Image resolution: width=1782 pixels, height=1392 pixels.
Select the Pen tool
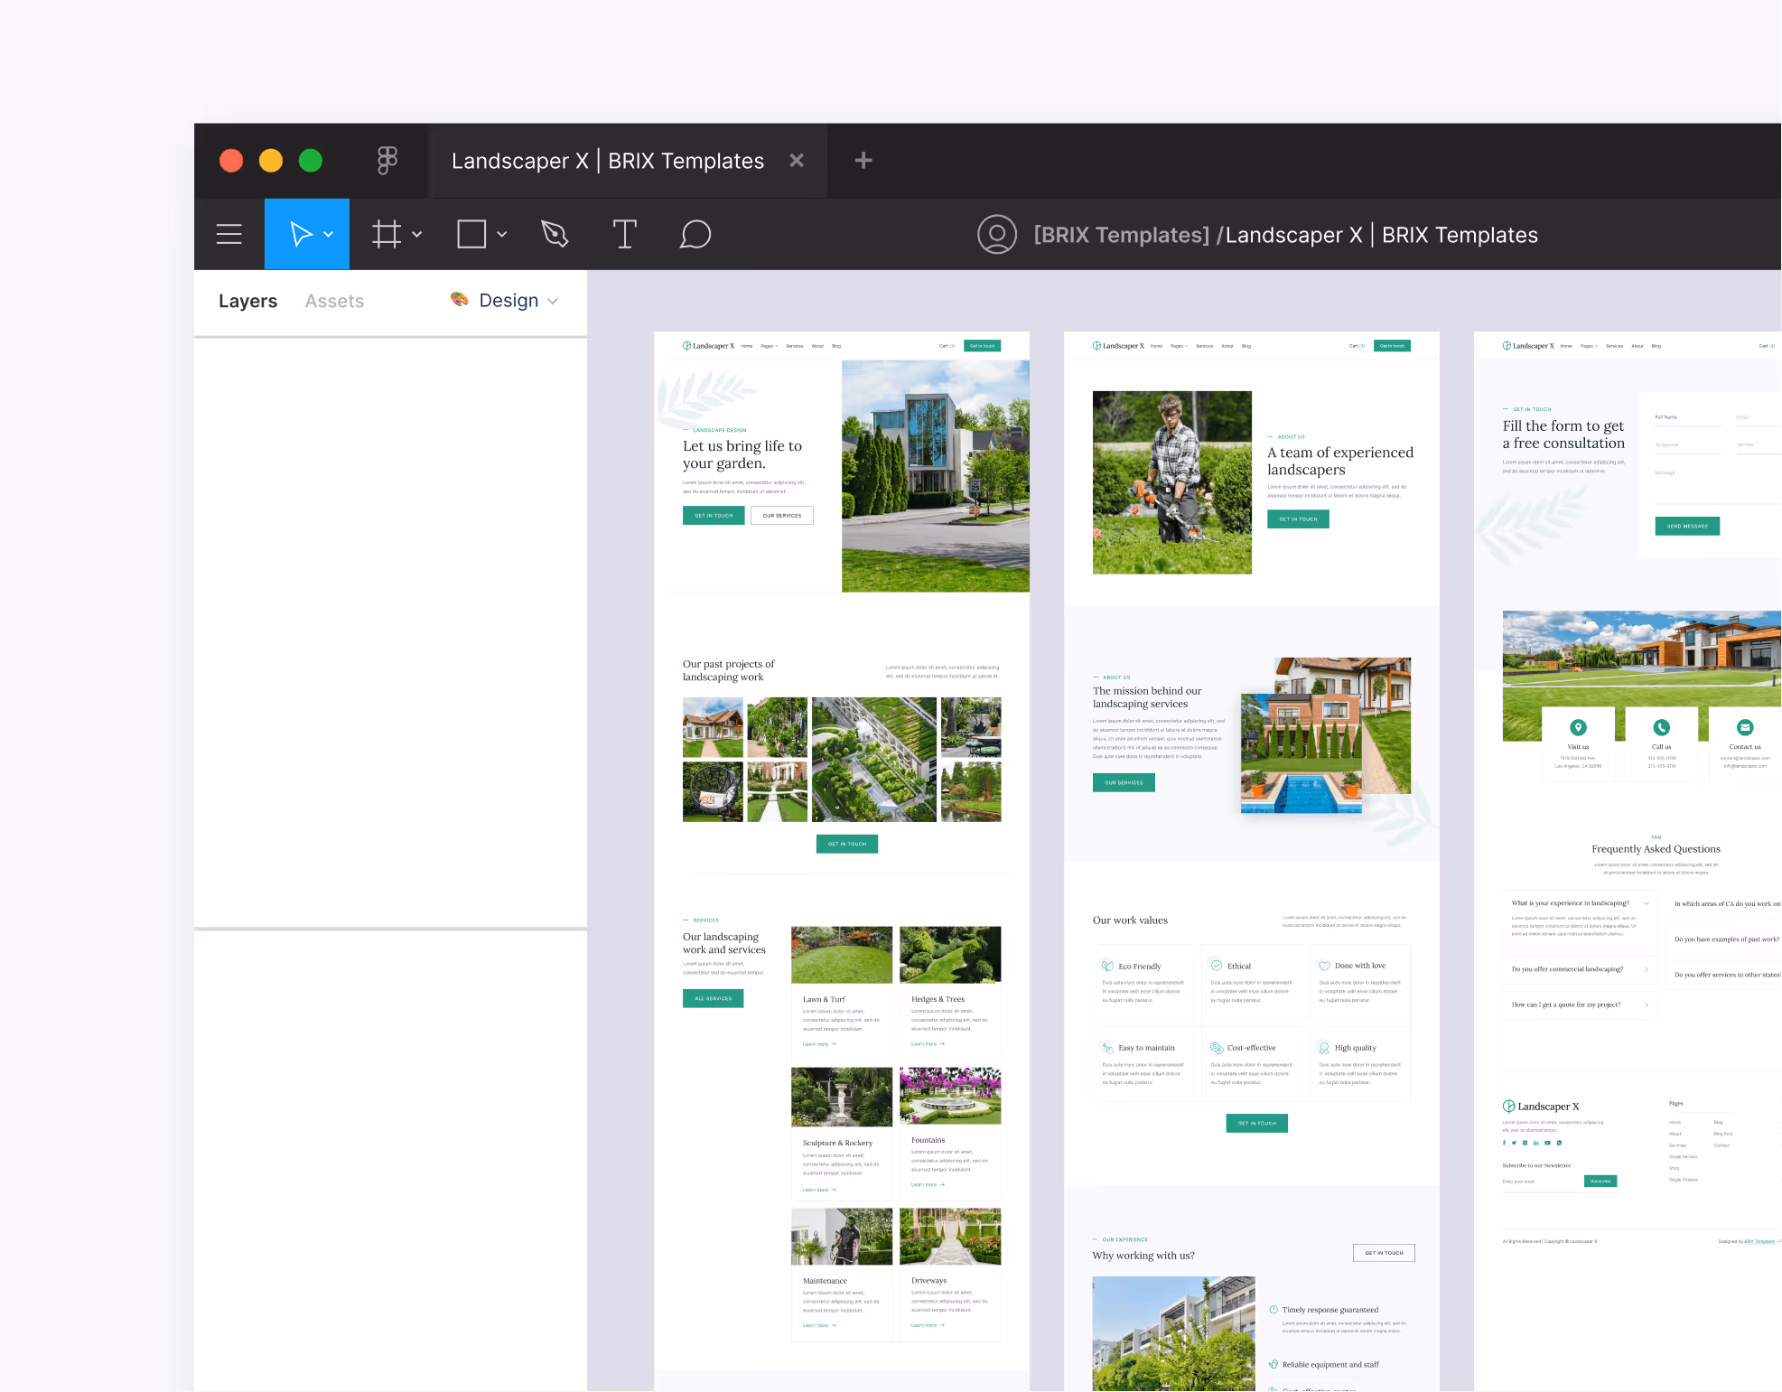coord(554,234)
